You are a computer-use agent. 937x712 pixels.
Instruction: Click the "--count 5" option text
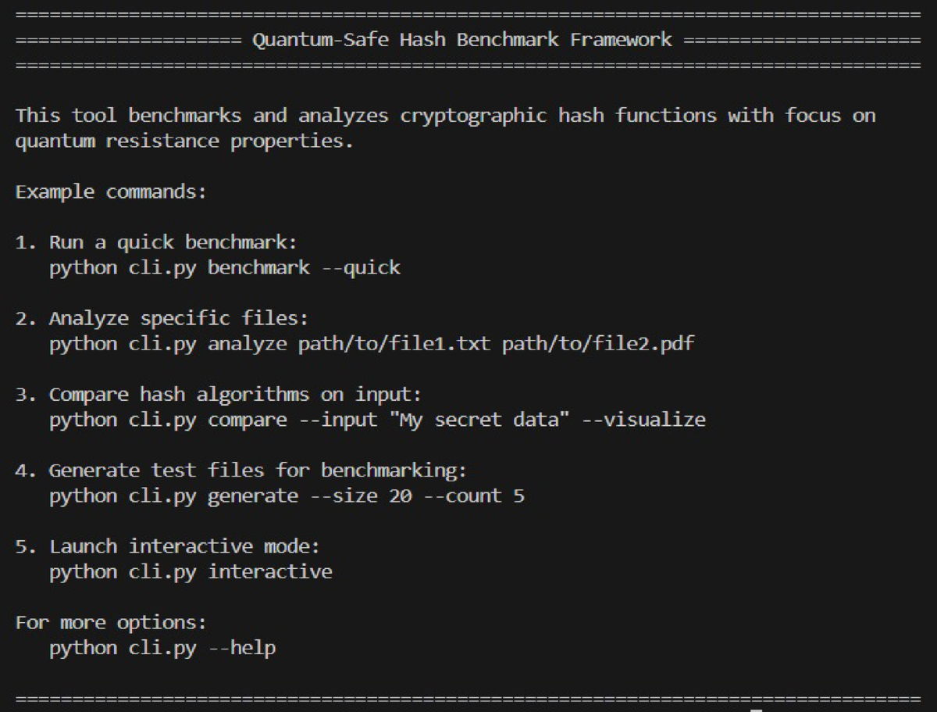click(474, 496)
